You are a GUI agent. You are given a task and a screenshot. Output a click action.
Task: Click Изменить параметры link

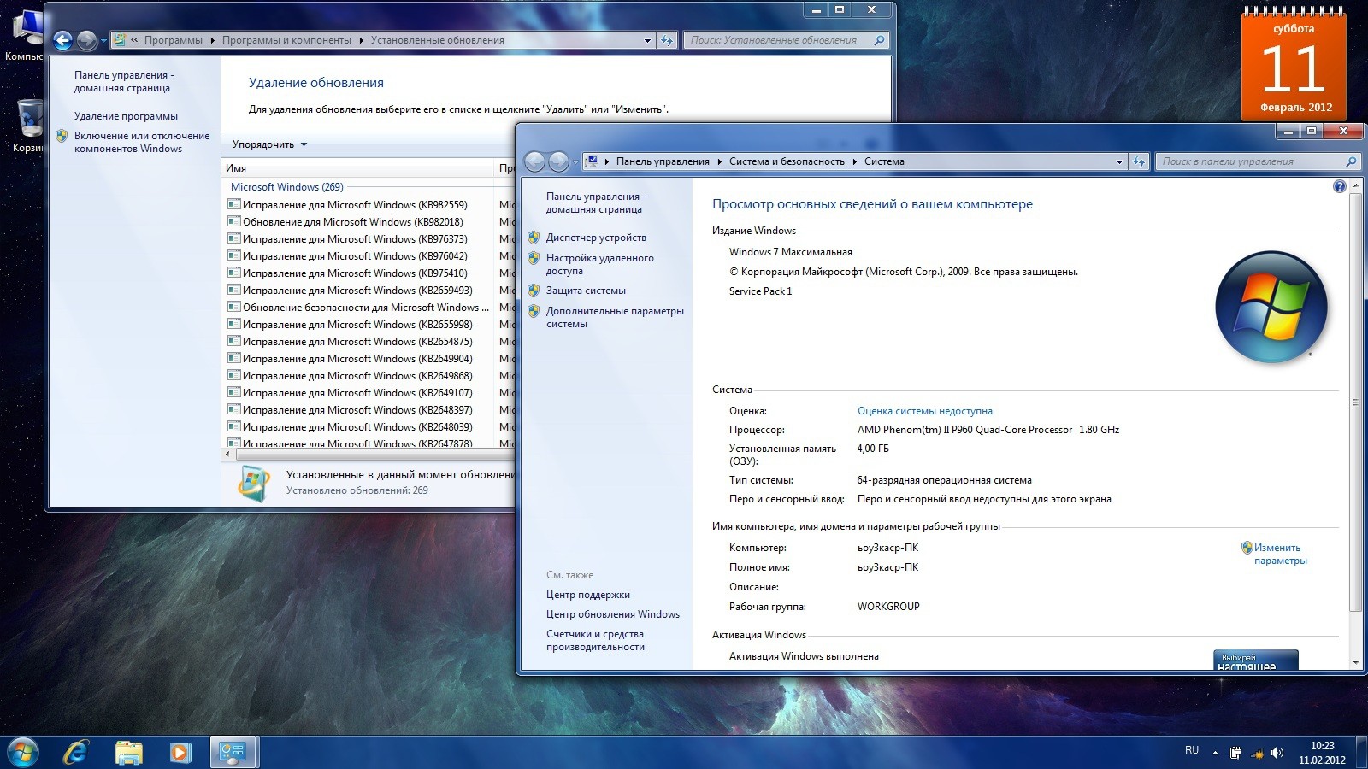1280,554
